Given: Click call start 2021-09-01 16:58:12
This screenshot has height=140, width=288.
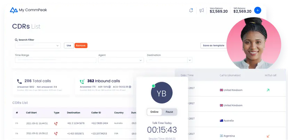Looking at the screenshot, I should [x=37, y=134].
